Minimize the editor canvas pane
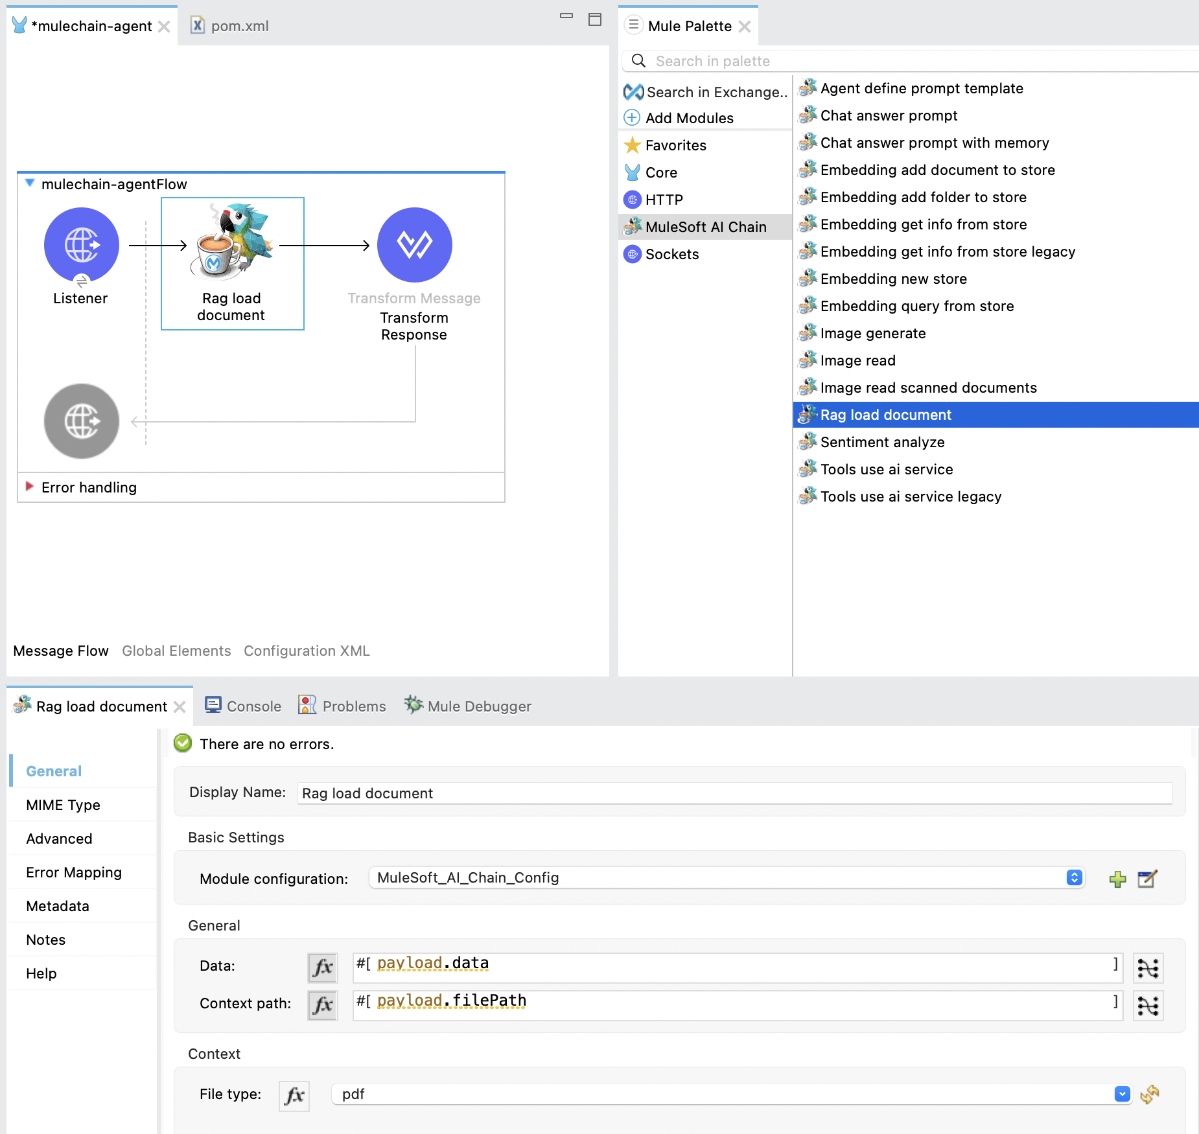 [566, 17]
